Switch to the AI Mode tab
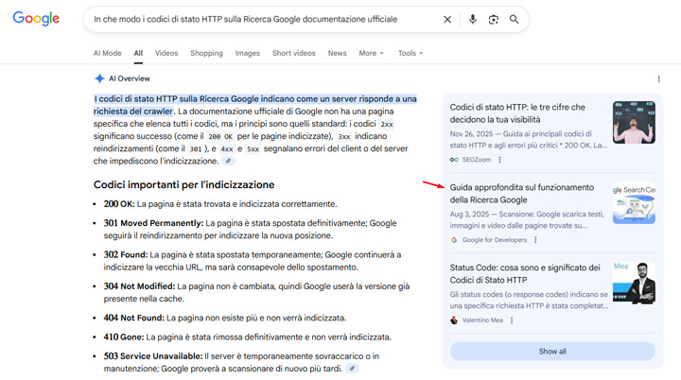The height and width of the screenshot is (380, 681). [x=107, y=53]
